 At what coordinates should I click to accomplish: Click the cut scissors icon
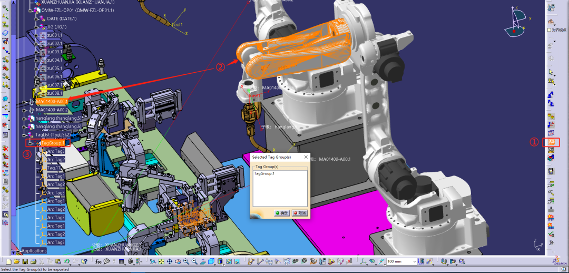(x=42, y=261)
